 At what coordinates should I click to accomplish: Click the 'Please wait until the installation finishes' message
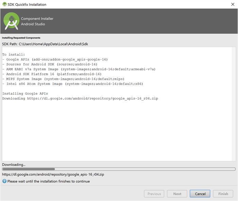pyautogui.click(x=49, y=181)
